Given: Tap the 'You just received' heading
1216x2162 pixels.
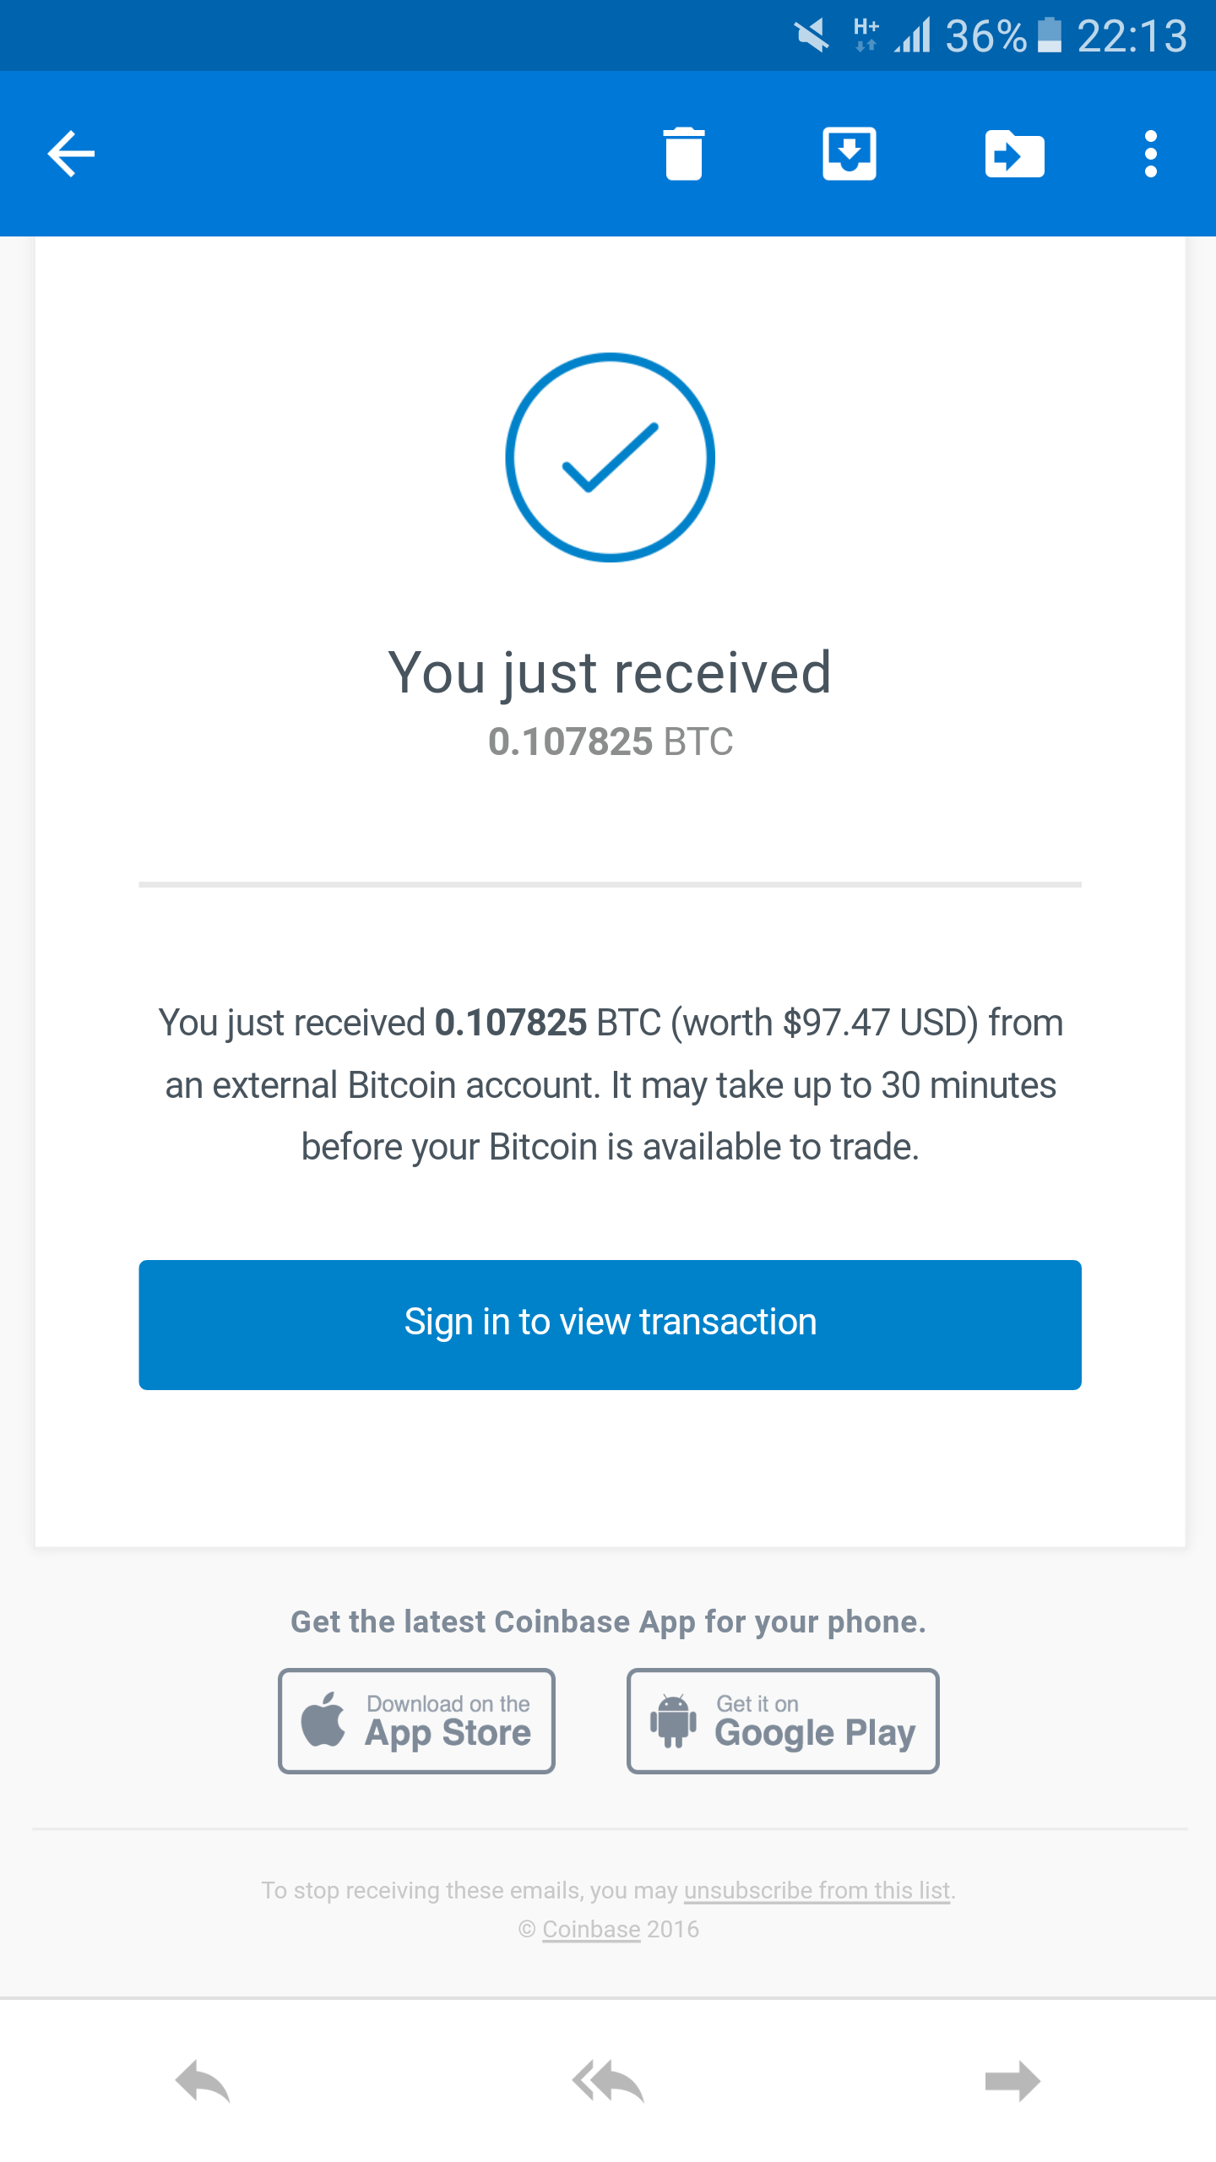Looking at the screenshot, I should [610, 673].
